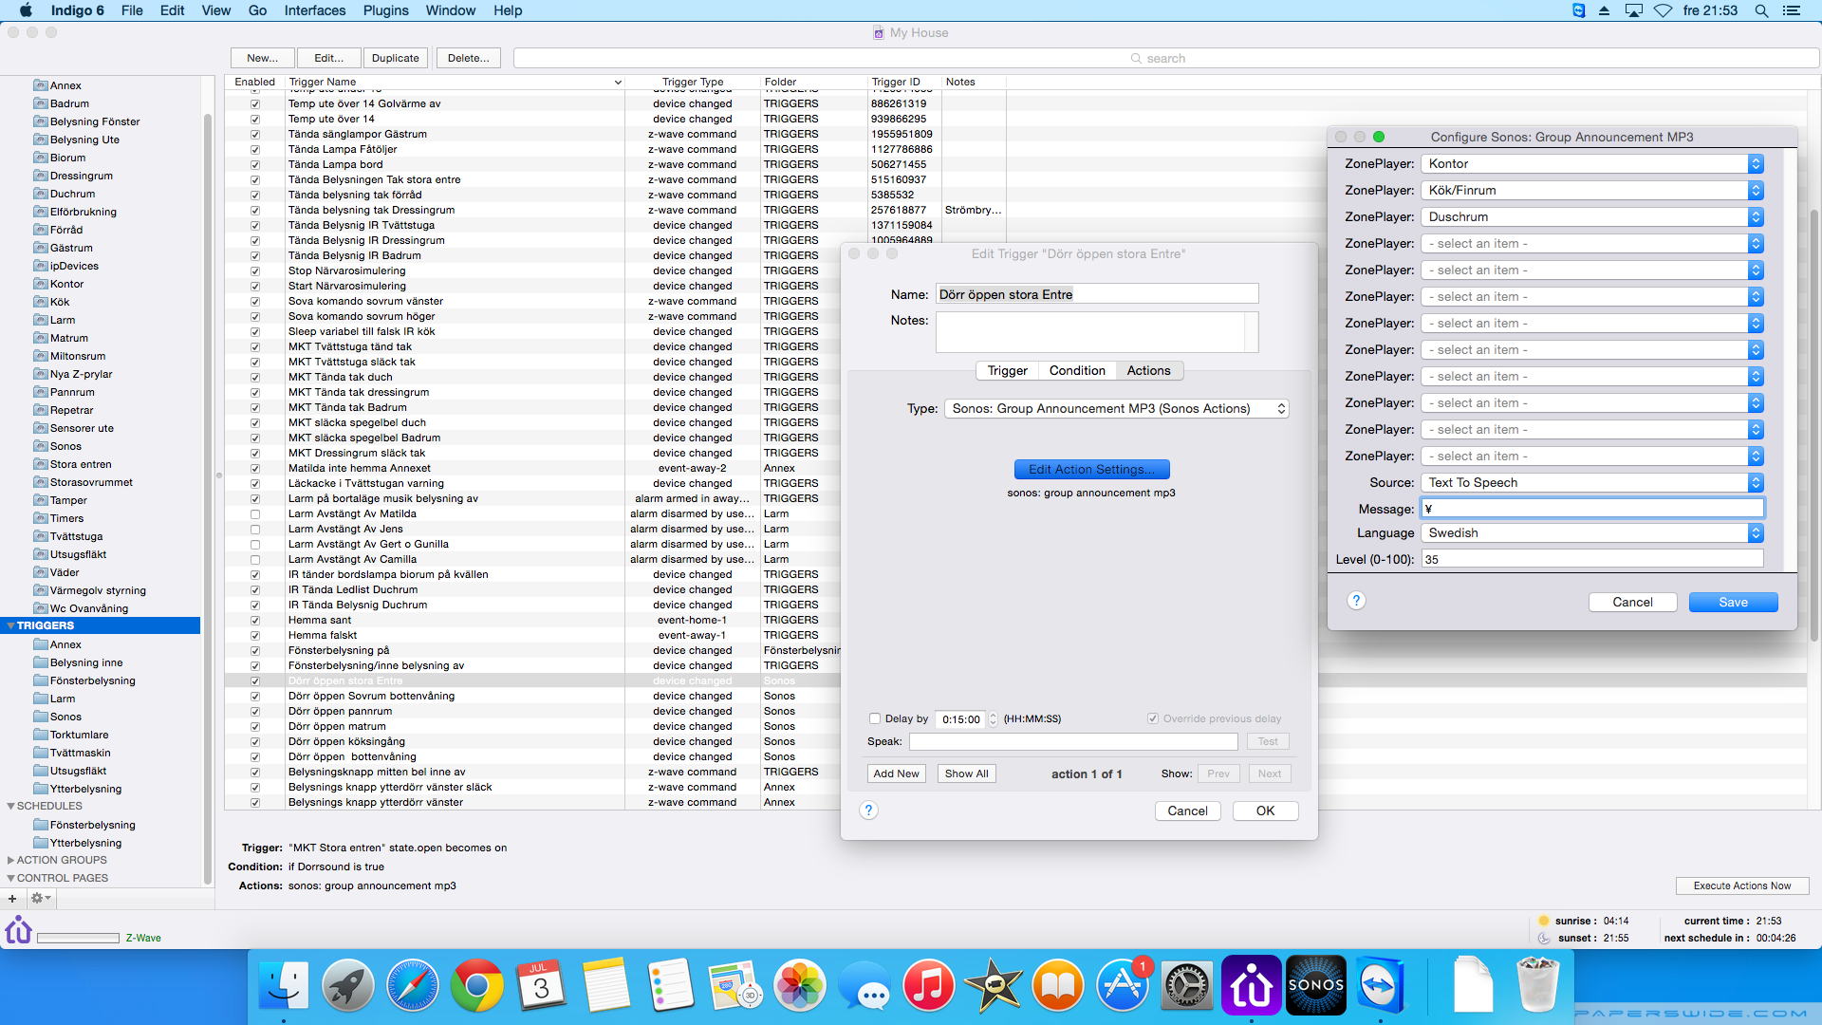
Task: Click OK in Edit Trigger dialog
Action: click(1265, 811)
